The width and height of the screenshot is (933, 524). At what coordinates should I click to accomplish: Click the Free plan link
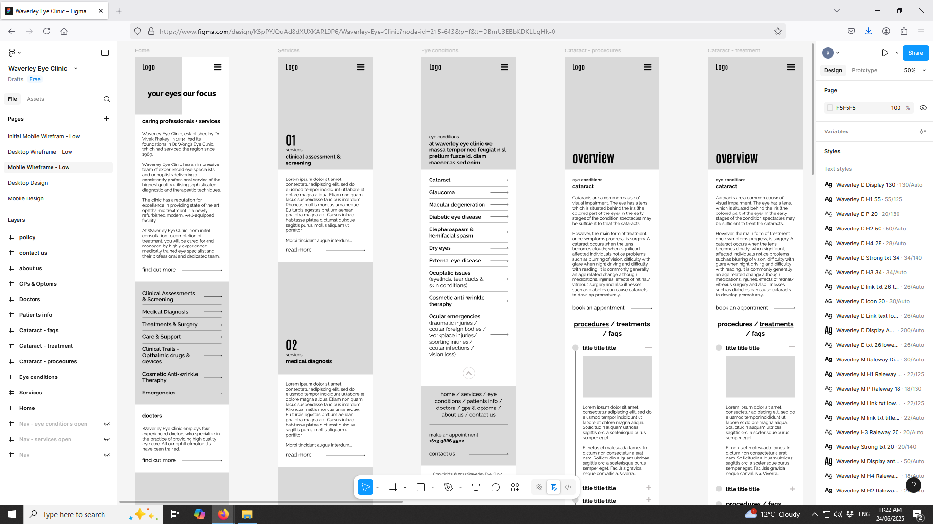point(35,79)
